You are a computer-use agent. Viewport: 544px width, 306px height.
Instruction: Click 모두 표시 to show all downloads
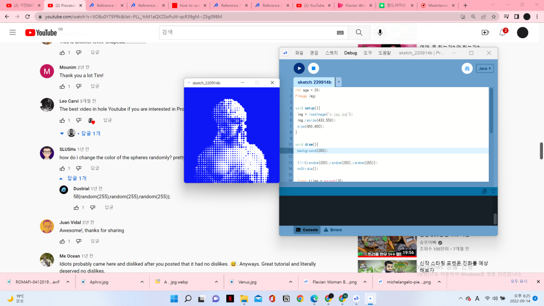pyautogui.click(x=518, y=282)
